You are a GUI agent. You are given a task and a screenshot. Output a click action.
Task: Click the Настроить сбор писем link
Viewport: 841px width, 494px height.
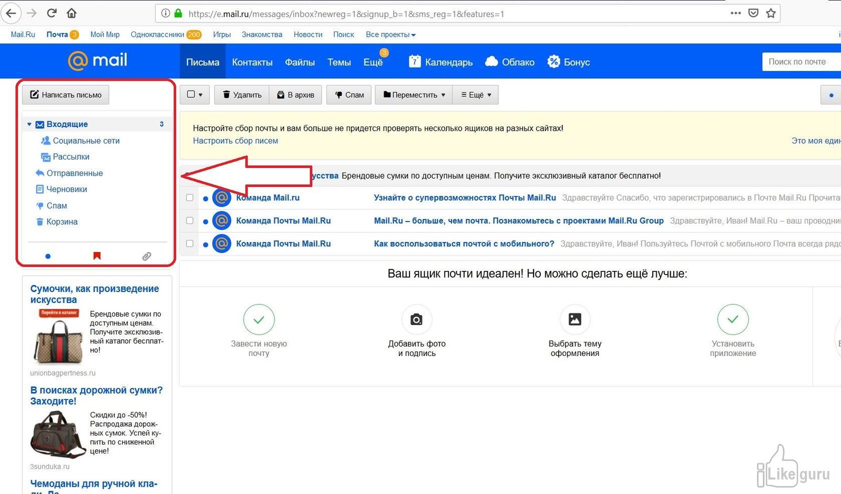[235, 141]
